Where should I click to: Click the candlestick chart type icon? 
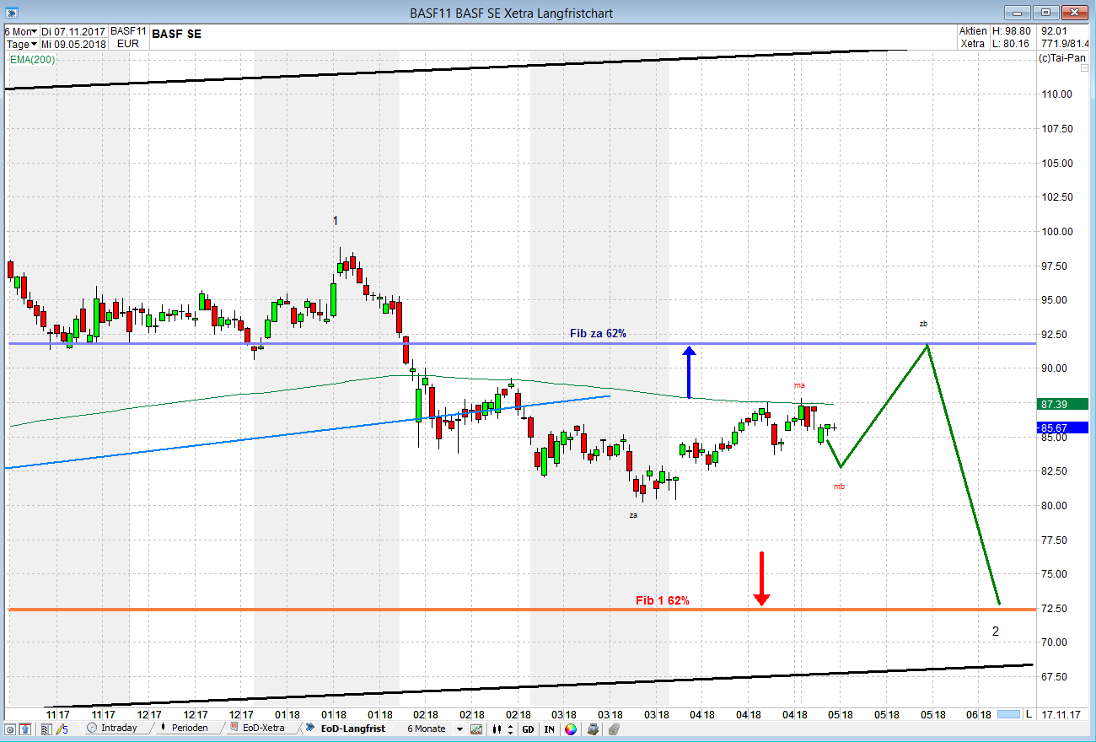tap(498, 729)
